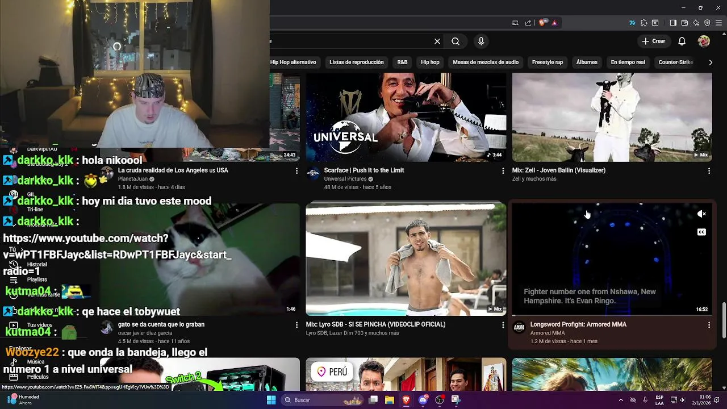Click the cast/install screen icon in address bar

(515, 23)
